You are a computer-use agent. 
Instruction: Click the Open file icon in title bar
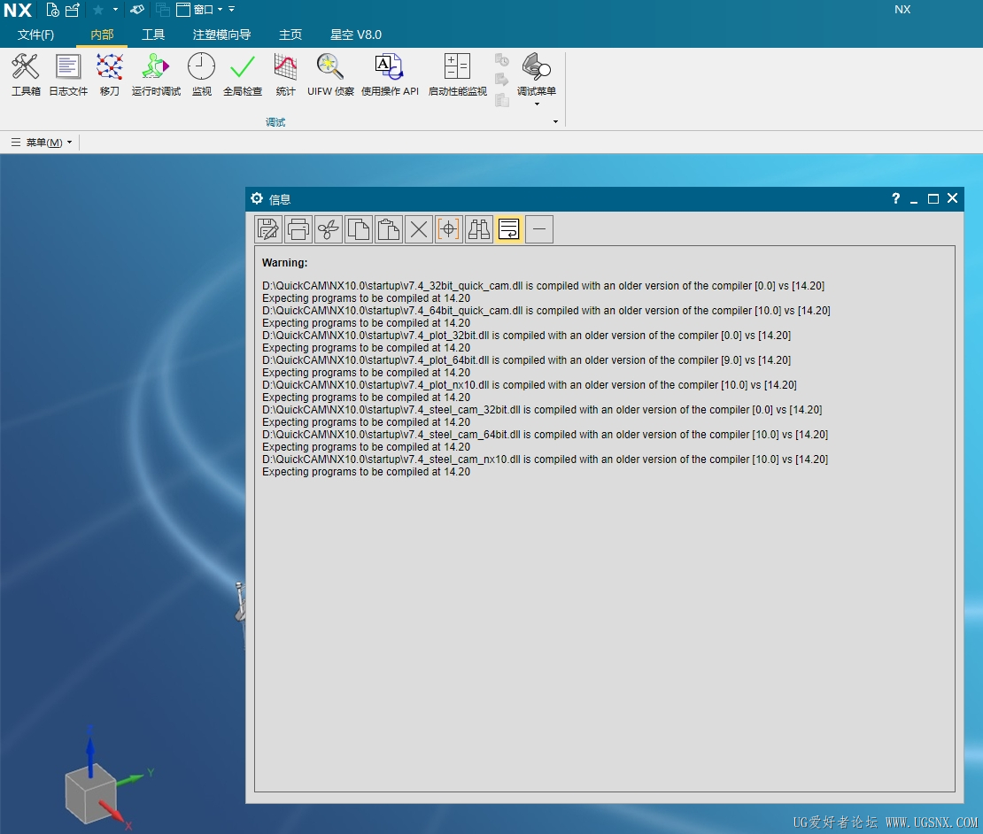click(x=73, y=10)
